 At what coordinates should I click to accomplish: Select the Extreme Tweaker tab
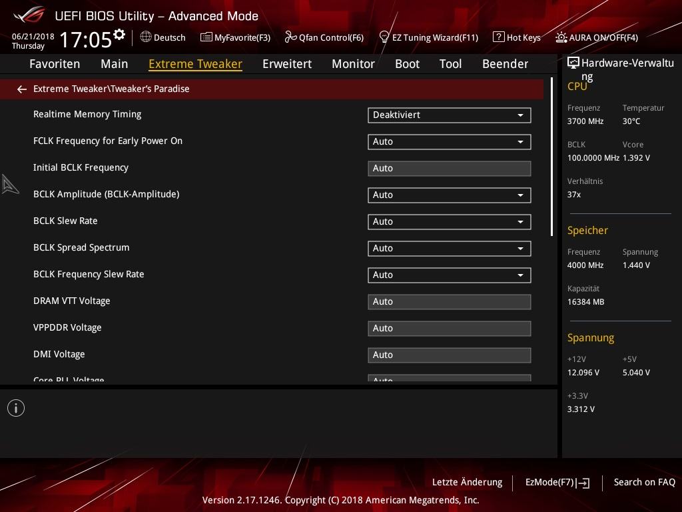click(195, 64)
